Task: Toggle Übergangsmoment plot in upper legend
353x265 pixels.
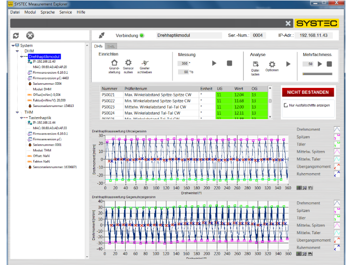Action: point(337,167)
